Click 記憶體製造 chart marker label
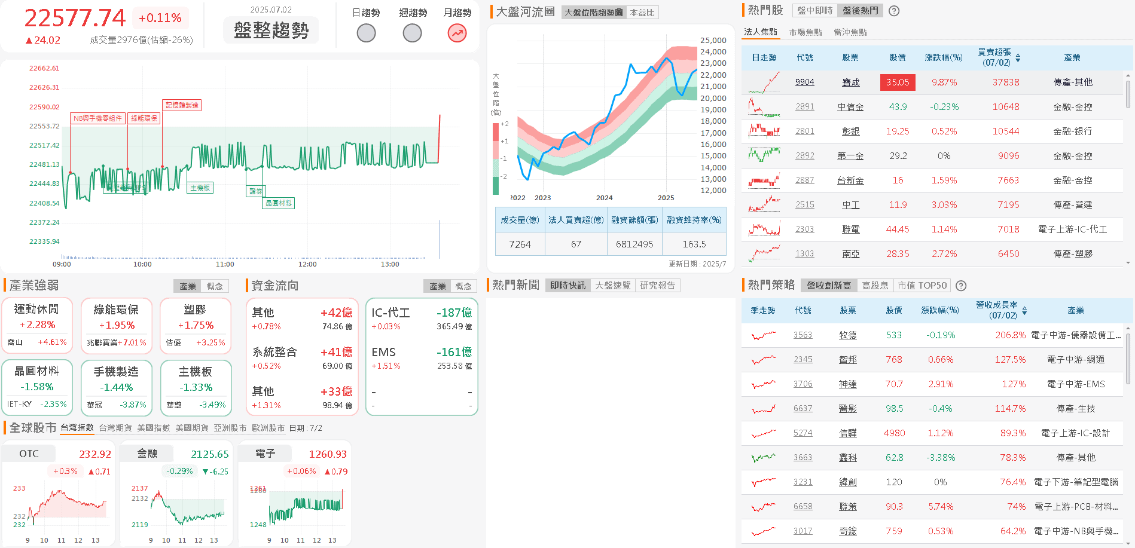This screenshot has width=1135, height=548. tap(182, 105)
